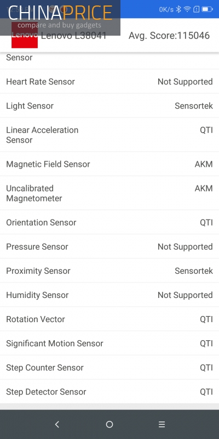Tap the battery indicator icon
This screenshot has height=439, width=219.
tap(208, 9)
